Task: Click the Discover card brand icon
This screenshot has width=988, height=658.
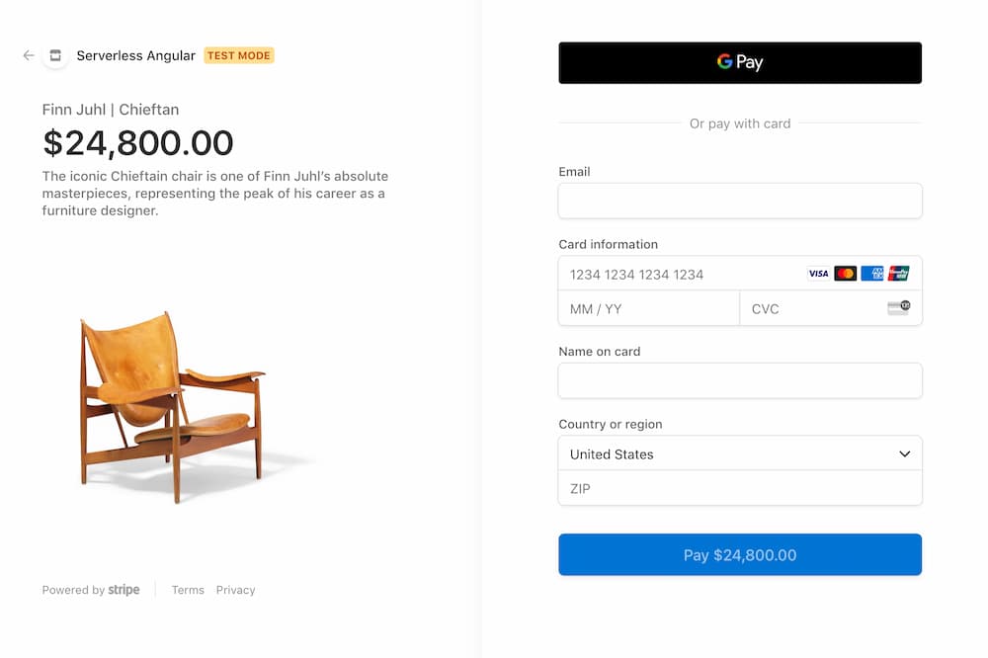Action: click(x=898, y=273)
